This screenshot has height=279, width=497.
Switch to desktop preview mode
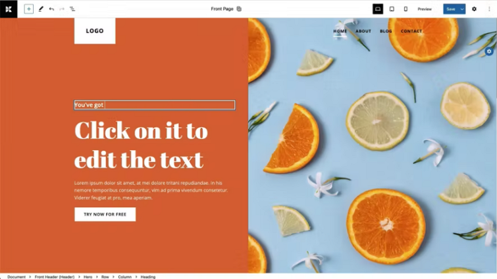[x=378, y=9]
